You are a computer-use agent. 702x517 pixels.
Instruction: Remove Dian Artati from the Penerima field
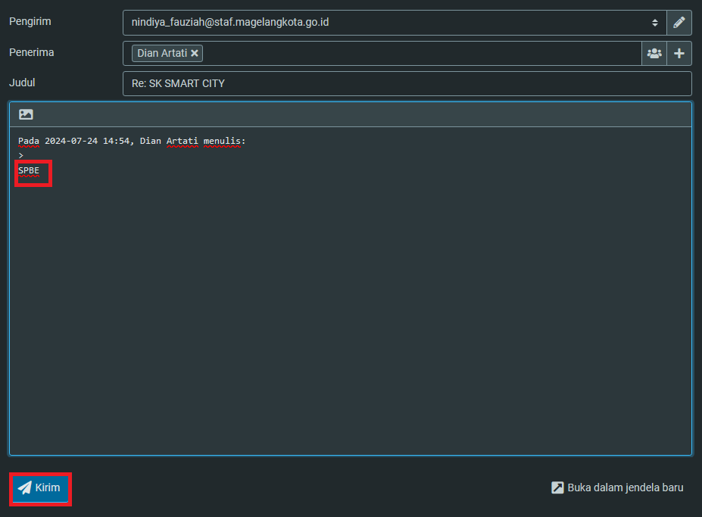click(x=194, y=53)
